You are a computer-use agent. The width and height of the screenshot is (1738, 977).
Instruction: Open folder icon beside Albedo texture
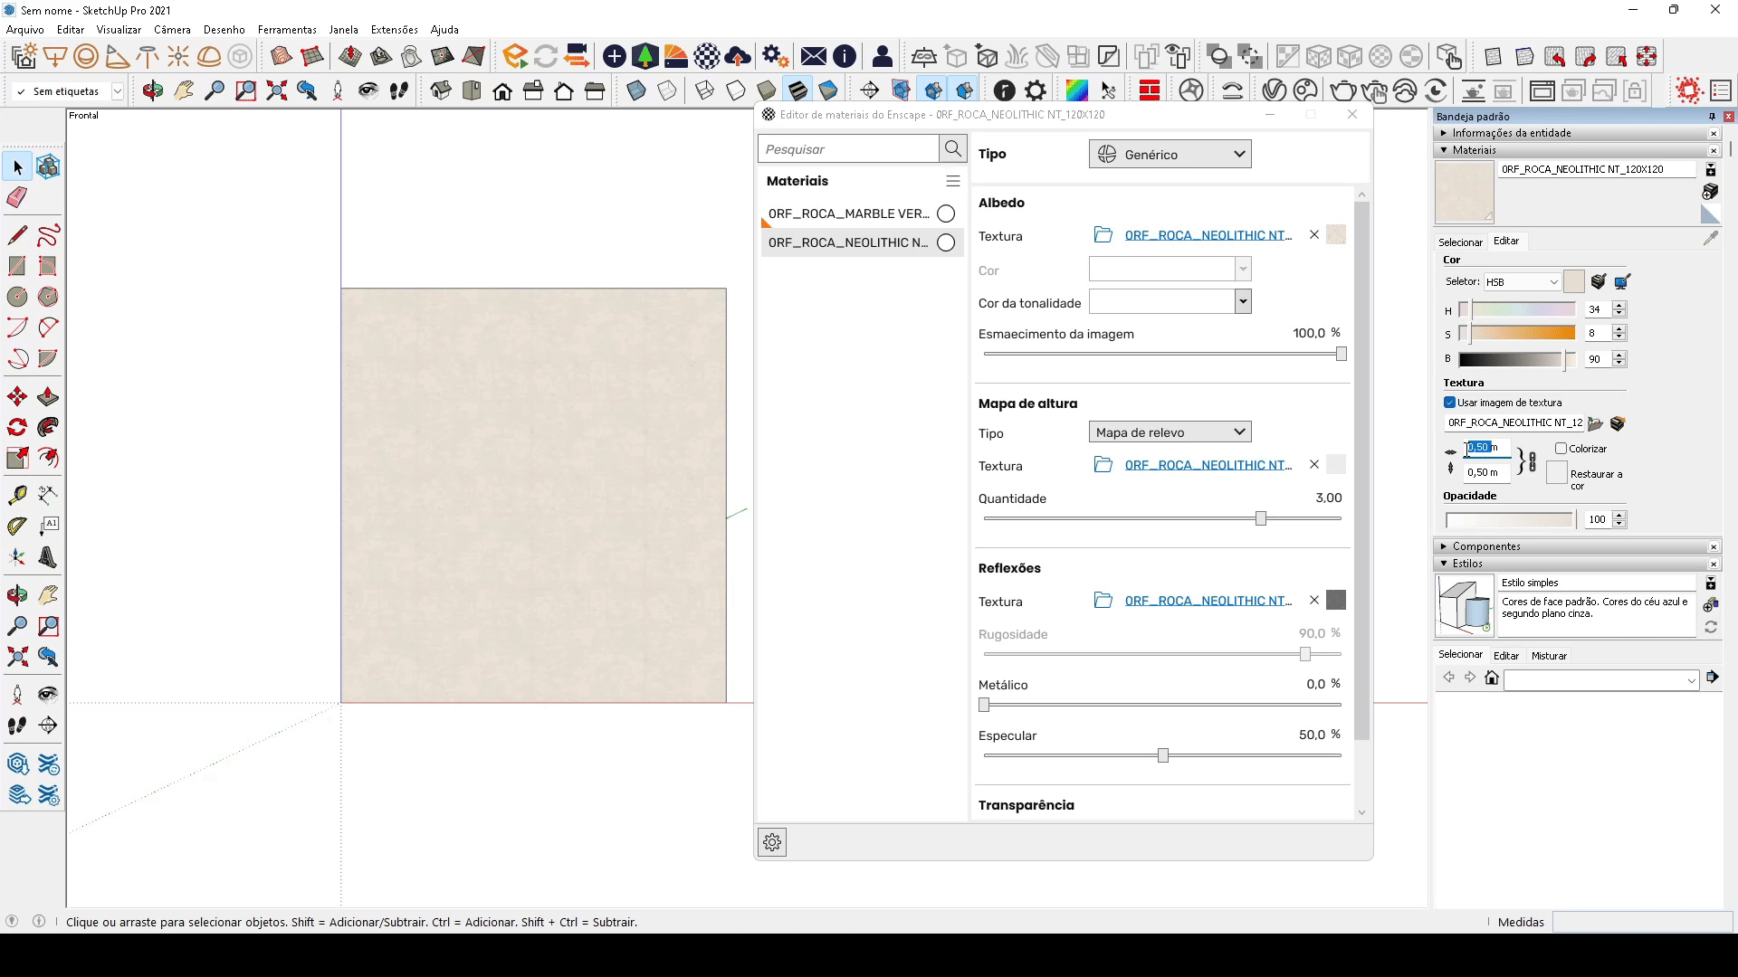click(1103, 235)
